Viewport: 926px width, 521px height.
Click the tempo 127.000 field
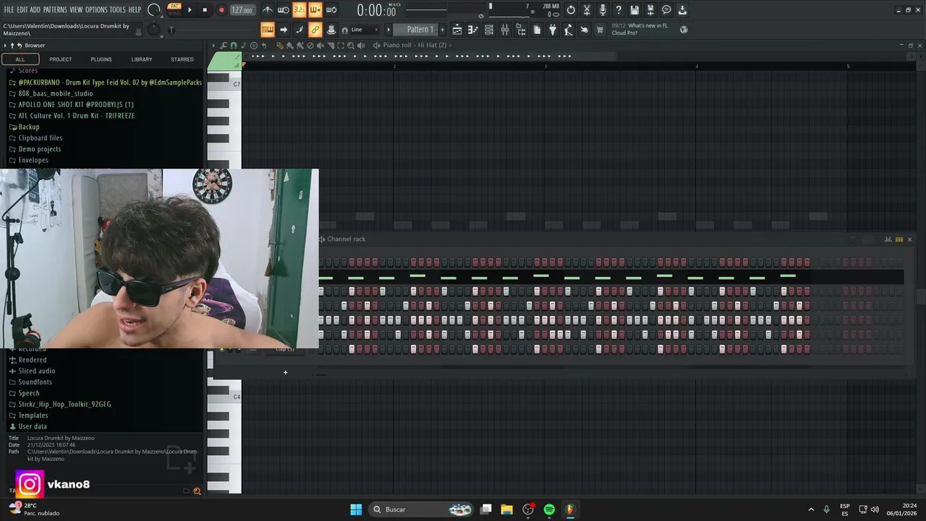point(242,10)
